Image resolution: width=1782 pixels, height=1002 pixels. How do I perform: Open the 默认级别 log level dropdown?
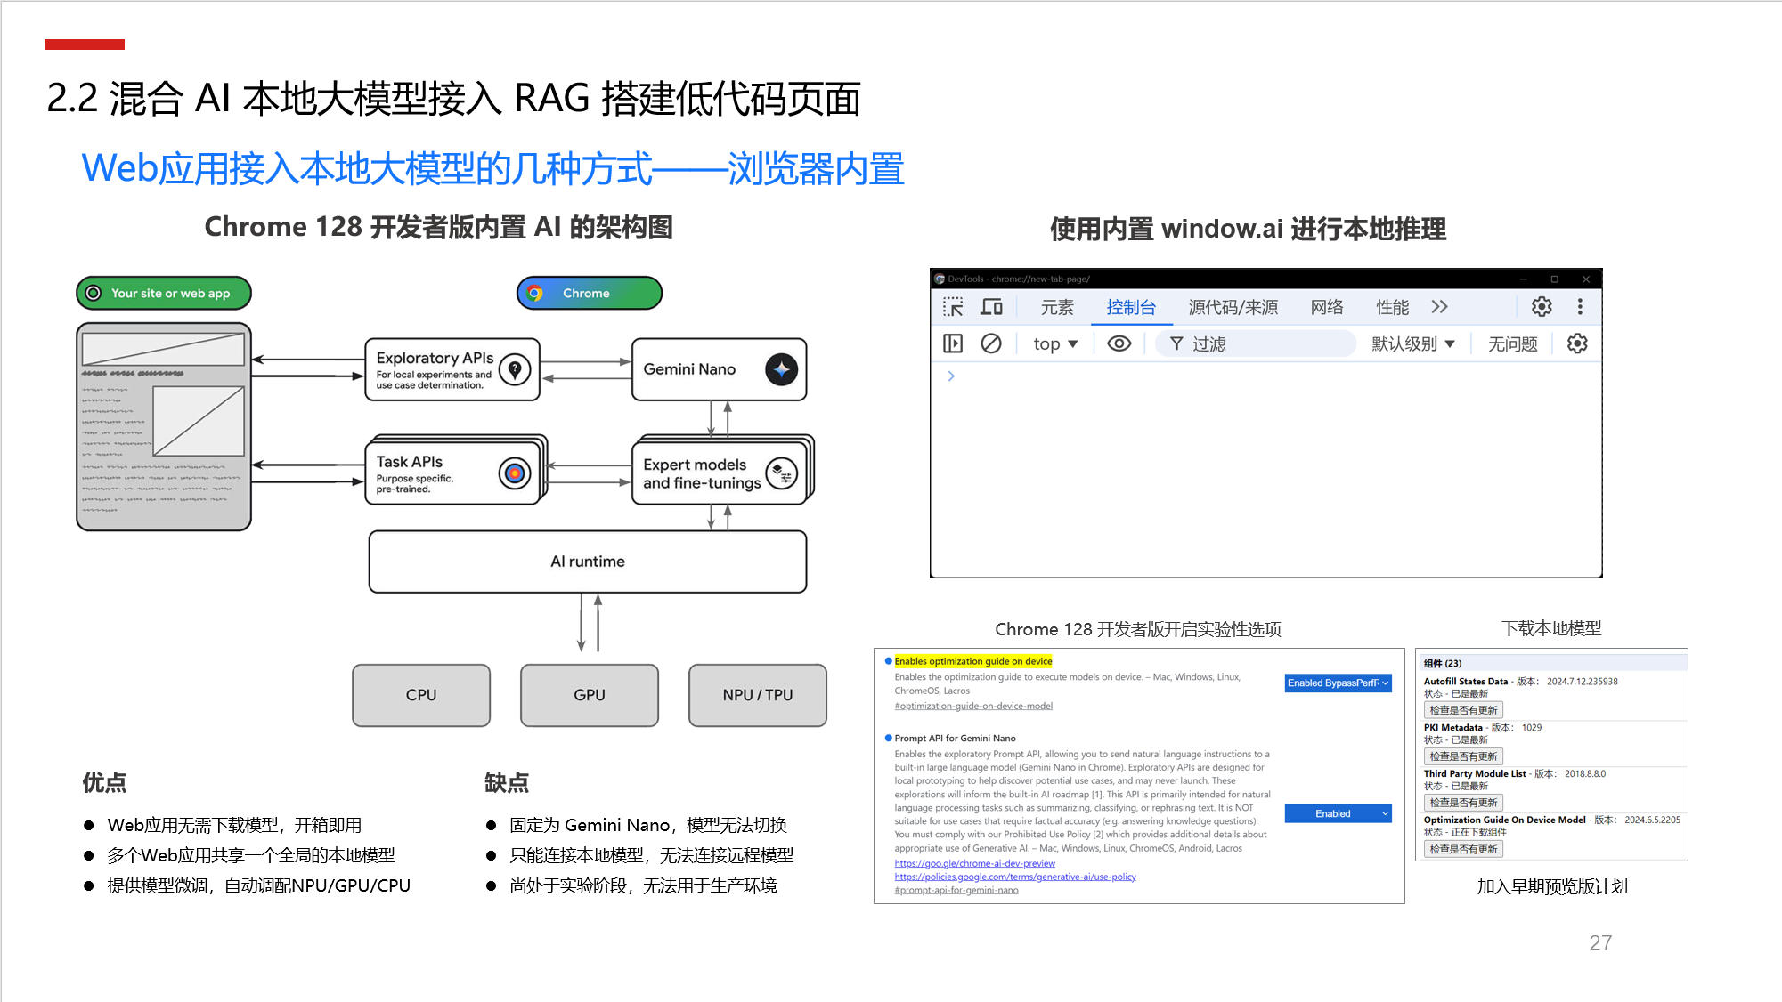(1412, 343)
